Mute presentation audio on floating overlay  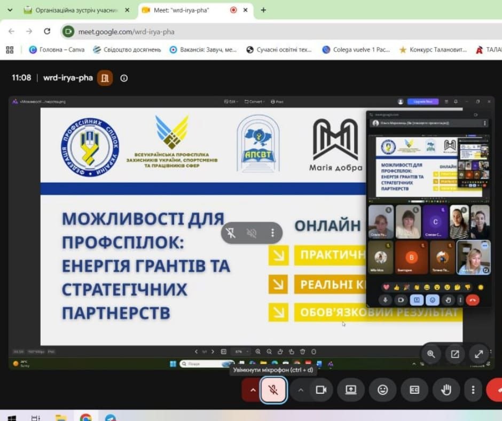[252, 233]
